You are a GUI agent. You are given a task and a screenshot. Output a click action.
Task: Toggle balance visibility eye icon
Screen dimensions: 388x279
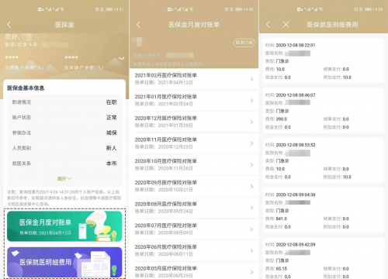pos(121,58)
